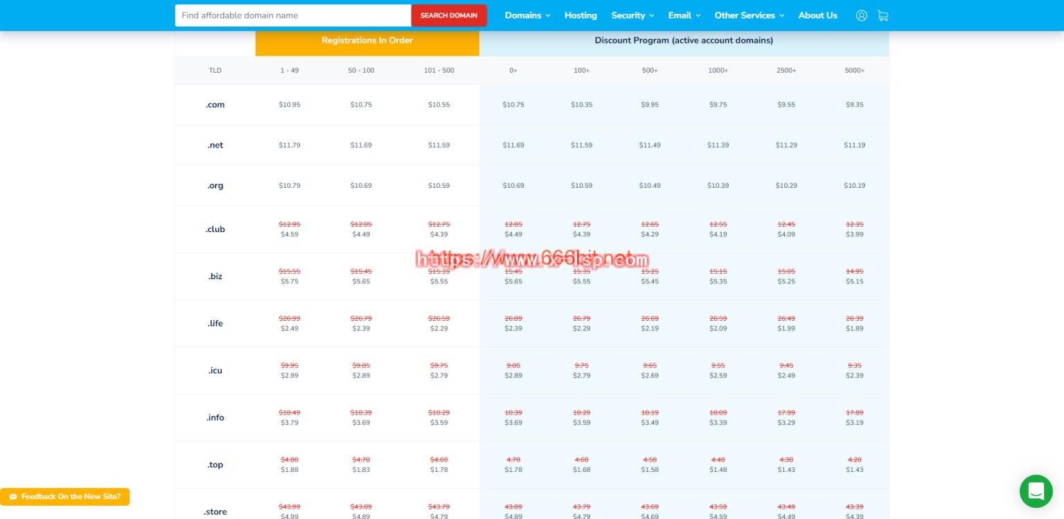Viewport: 1064px width, 519px height.
Task: Open the shopping cart icon
Action: [883, 15]
